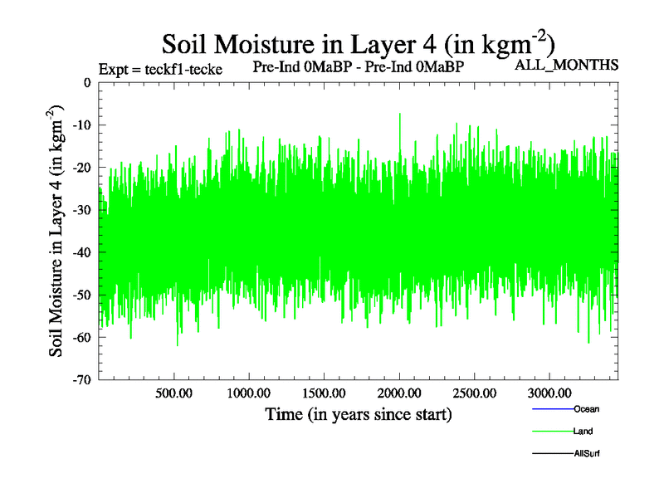This screenshot has width=664, height=498.
Task: Click the 'Expt = teckf1-tecke' label
Action: 160,68
